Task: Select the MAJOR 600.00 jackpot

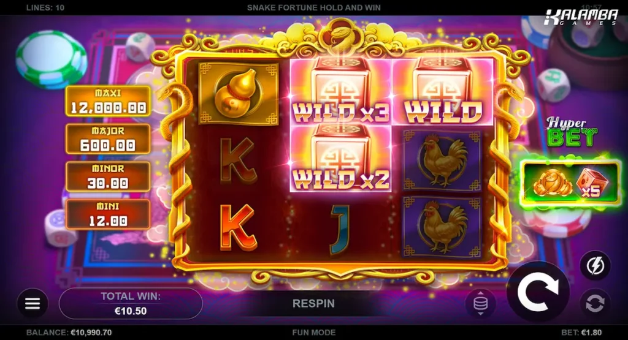Action: pyautogui.click(x=108, y=139)
